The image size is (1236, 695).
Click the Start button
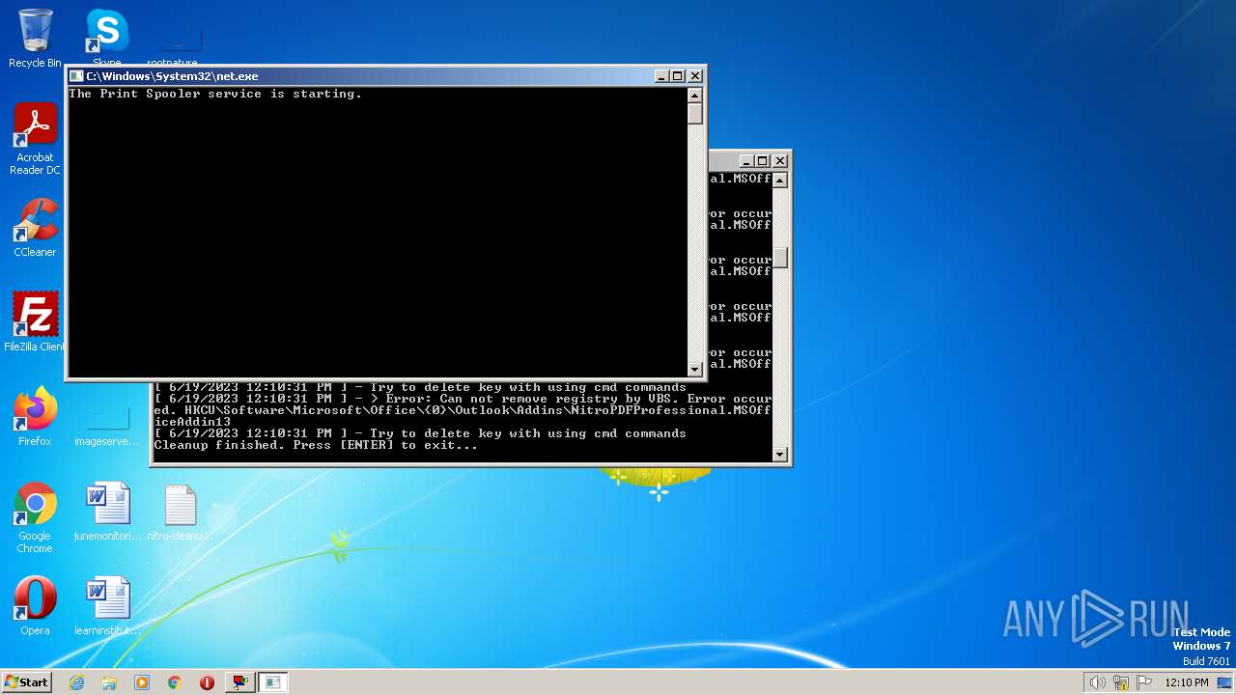tap(26, 681)
